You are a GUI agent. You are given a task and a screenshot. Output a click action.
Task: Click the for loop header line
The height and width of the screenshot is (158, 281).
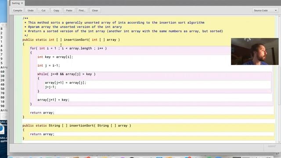click(68, 48)
